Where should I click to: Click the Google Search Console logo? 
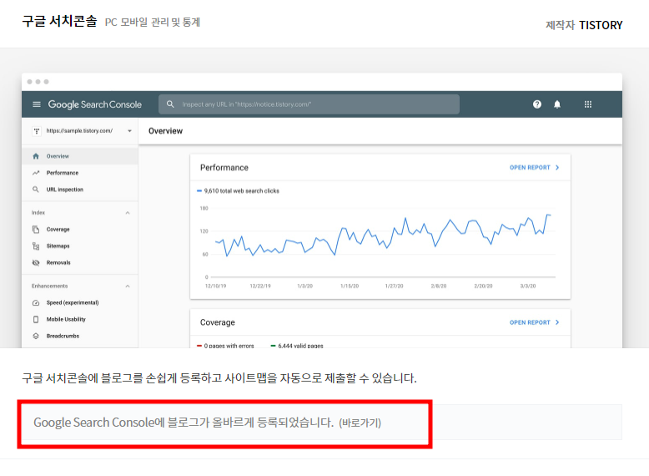[x=95, y=104]
